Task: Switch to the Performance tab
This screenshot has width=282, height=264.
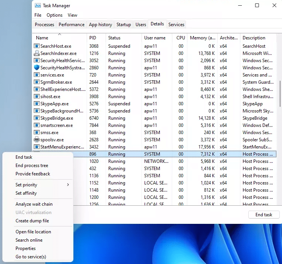Action: click(72, 25)
